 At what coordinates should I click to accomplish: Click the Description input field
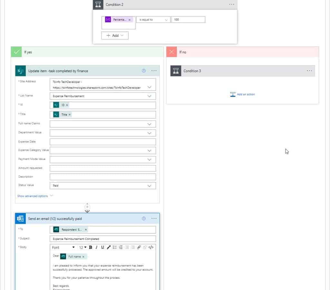103,177
